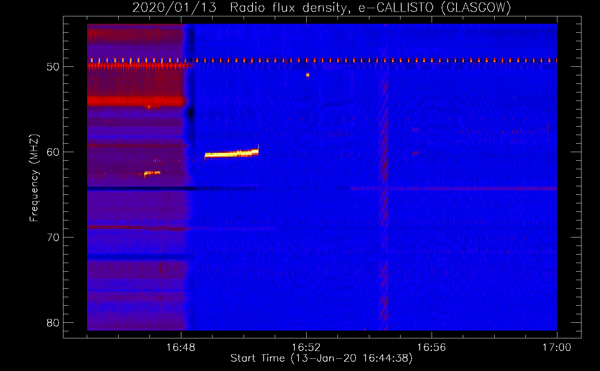Screen dimensions: 600x371
Task: Click the isolated orange spot near 51 MHz
Action: click(308, 75)
